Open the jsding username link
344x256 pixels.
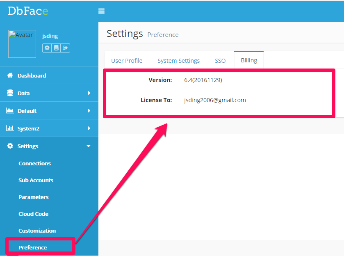[50, 36]
